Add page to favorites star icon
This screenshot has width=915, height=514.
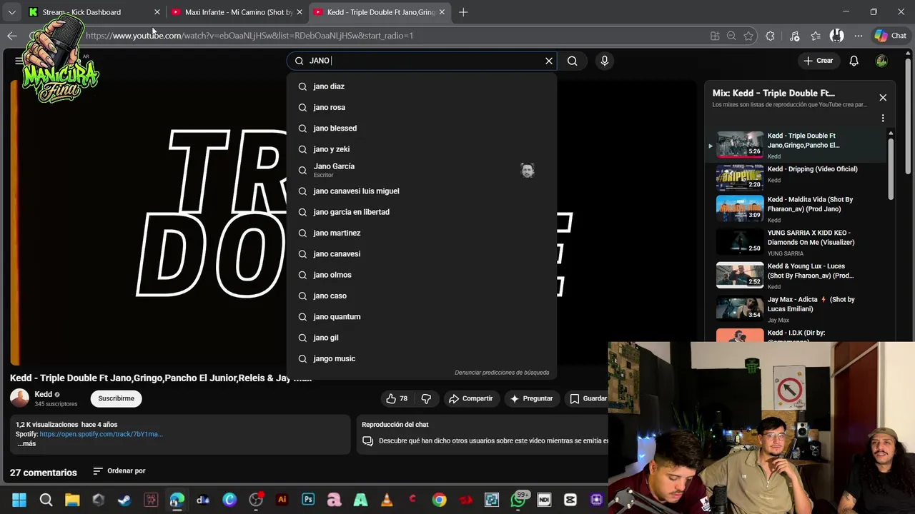pyautogui.click(x=748, y=36)
